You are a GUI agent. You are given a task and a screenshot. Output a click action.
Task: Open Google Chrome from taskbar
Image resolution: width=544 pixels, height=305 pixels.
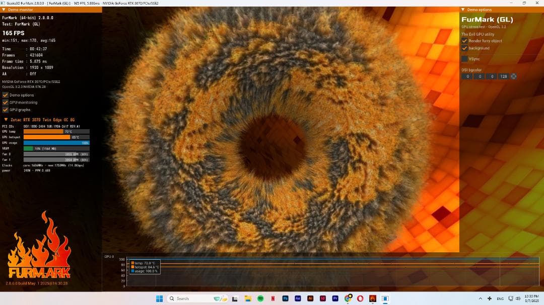(x=348, y=298)
